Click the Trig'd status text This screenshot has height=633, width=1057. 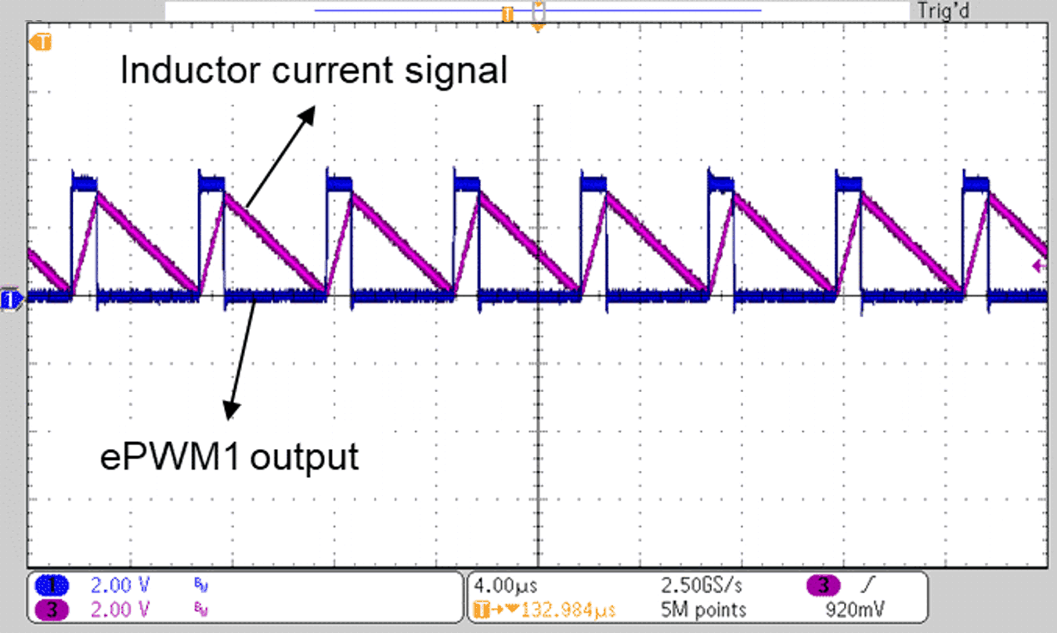coord(942,12)
